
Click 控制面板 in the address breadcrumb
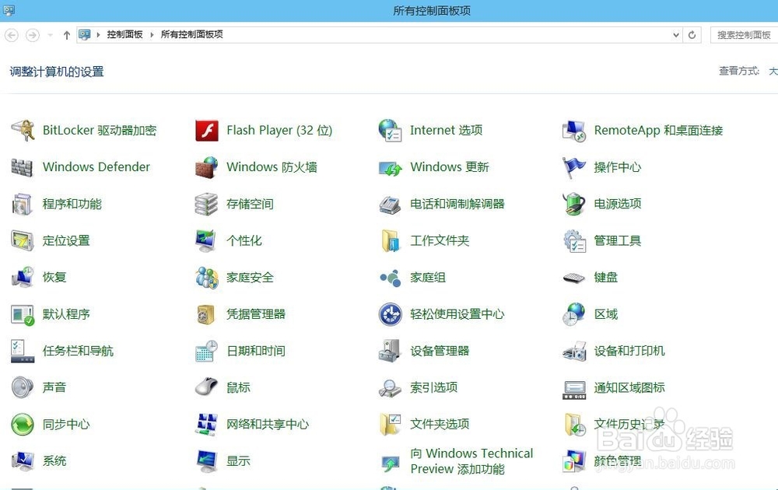[x=124, y=34]
